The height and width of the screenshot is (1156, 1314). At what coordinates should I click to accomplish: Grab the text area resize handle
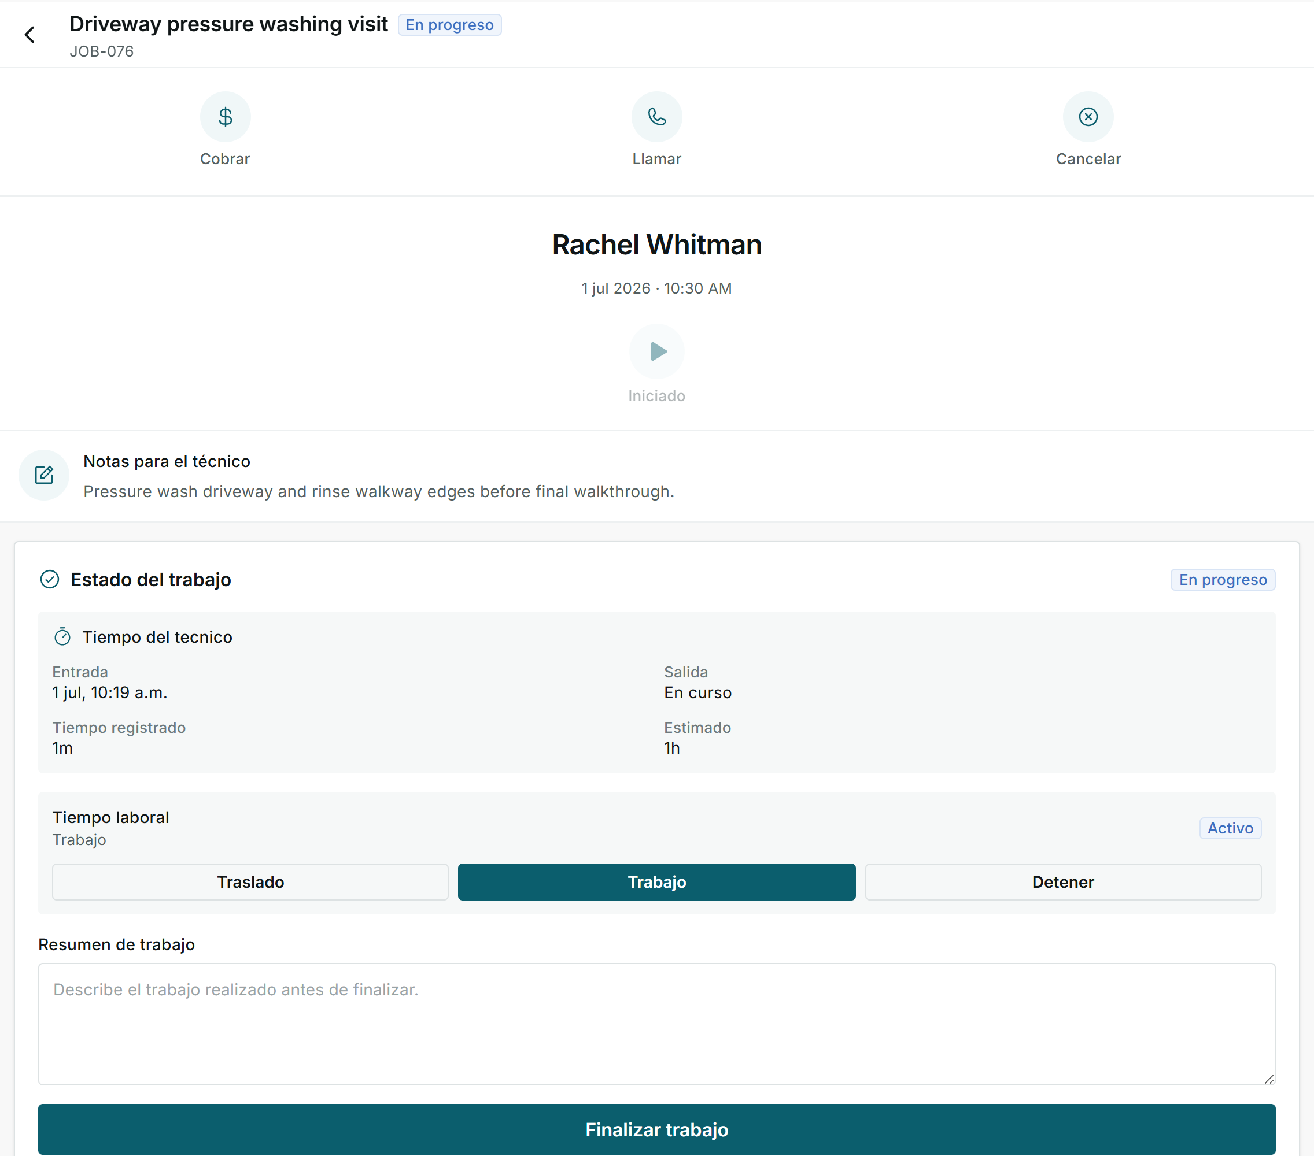(1268, 1078)
